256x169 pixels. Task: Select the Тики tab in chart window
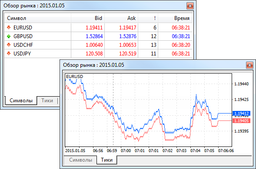pyautogui.click(x=106, y=160)
